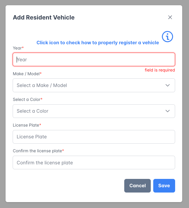This screenshot has width=189, height=208.
Task: Click the 'Add Resident Vehicle' dialog title
Action: coord(43,17)
